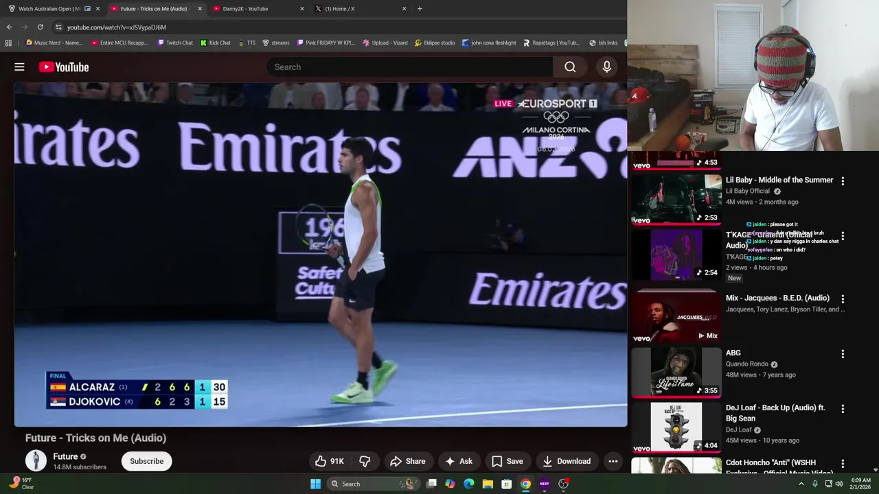The width and height of the screenshot is (879, 494).
Task: Open streams bookmark
Action: [x=276, y=43]
